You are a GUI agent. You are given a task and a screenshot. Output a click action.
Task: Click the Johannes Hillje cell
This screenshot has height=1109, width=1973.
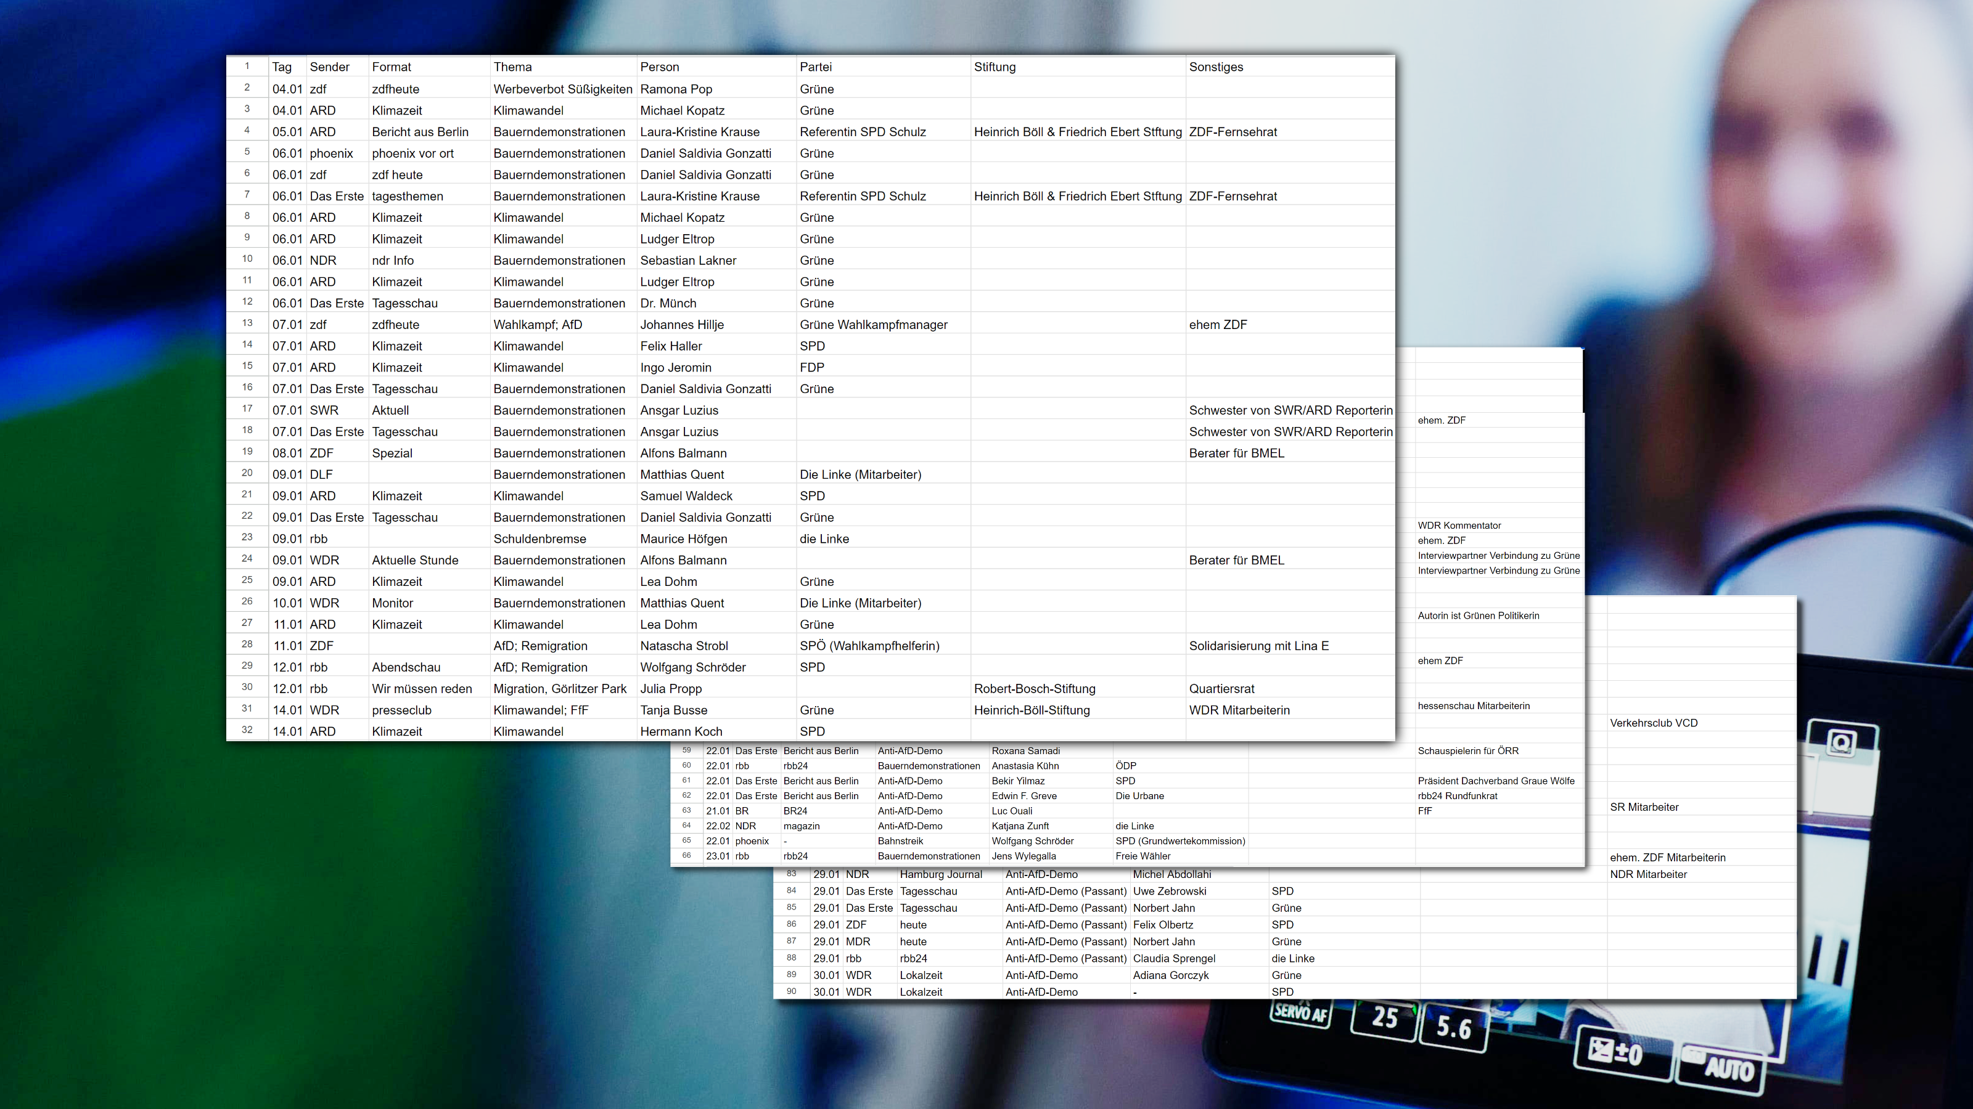click(682, 325)
